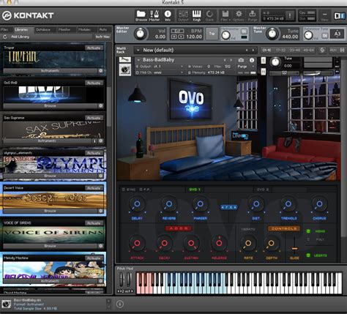Open gear settings for the Sax Supreme library

point(101,141)
